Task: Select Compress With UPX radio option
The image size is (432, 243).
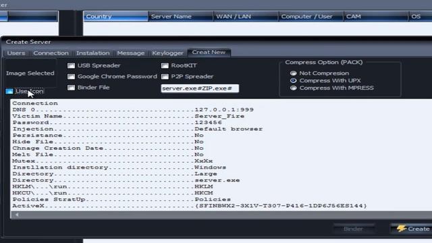Action: point(293,80)
